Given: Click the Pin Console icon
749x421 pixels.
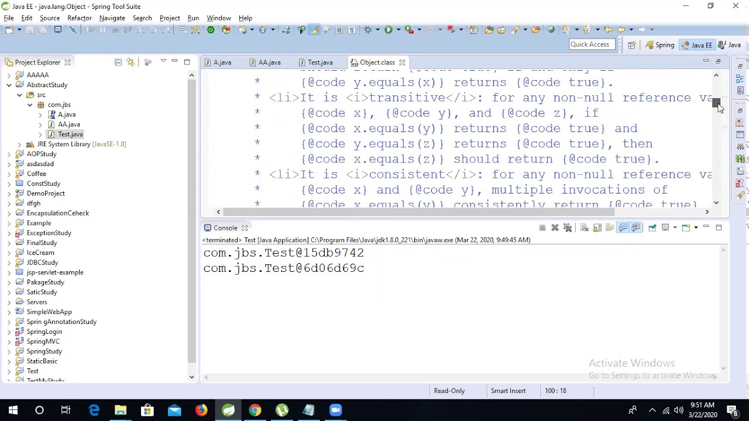Looking at the screenshot, I should [652, 227].
